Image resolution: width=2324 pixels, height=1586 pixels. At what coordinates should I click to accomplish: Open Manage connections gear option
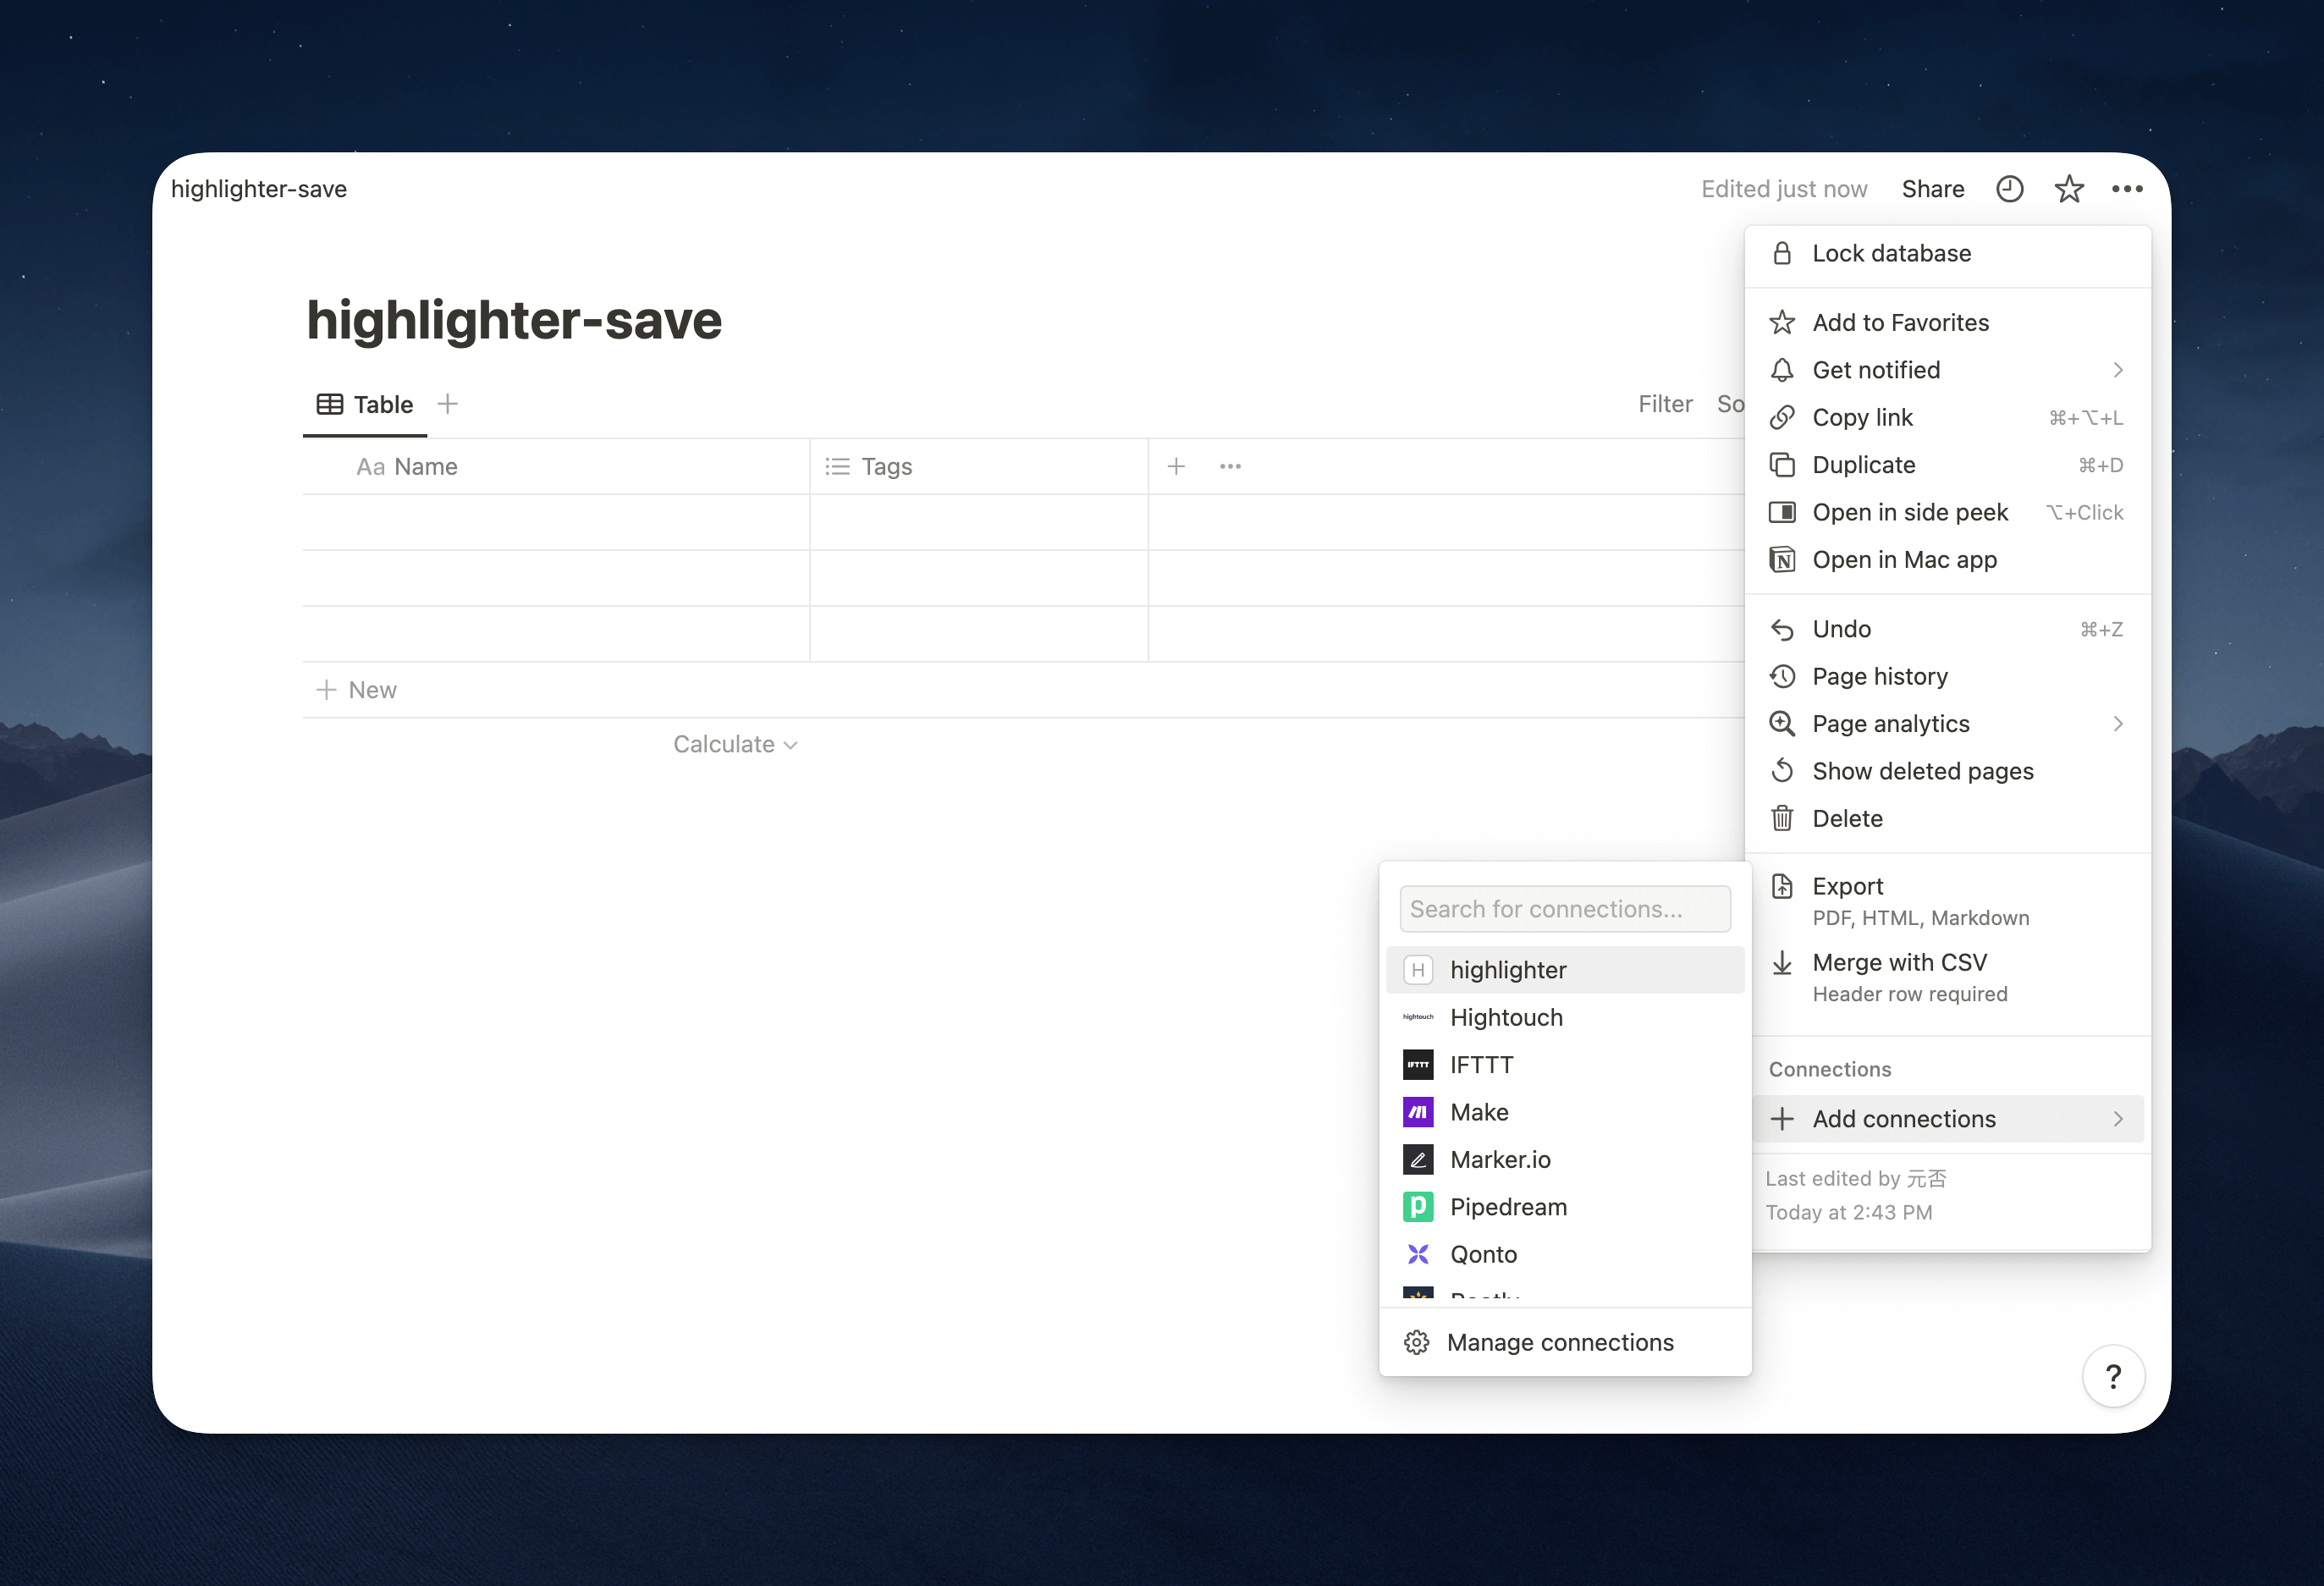tap(1558, 1342)
